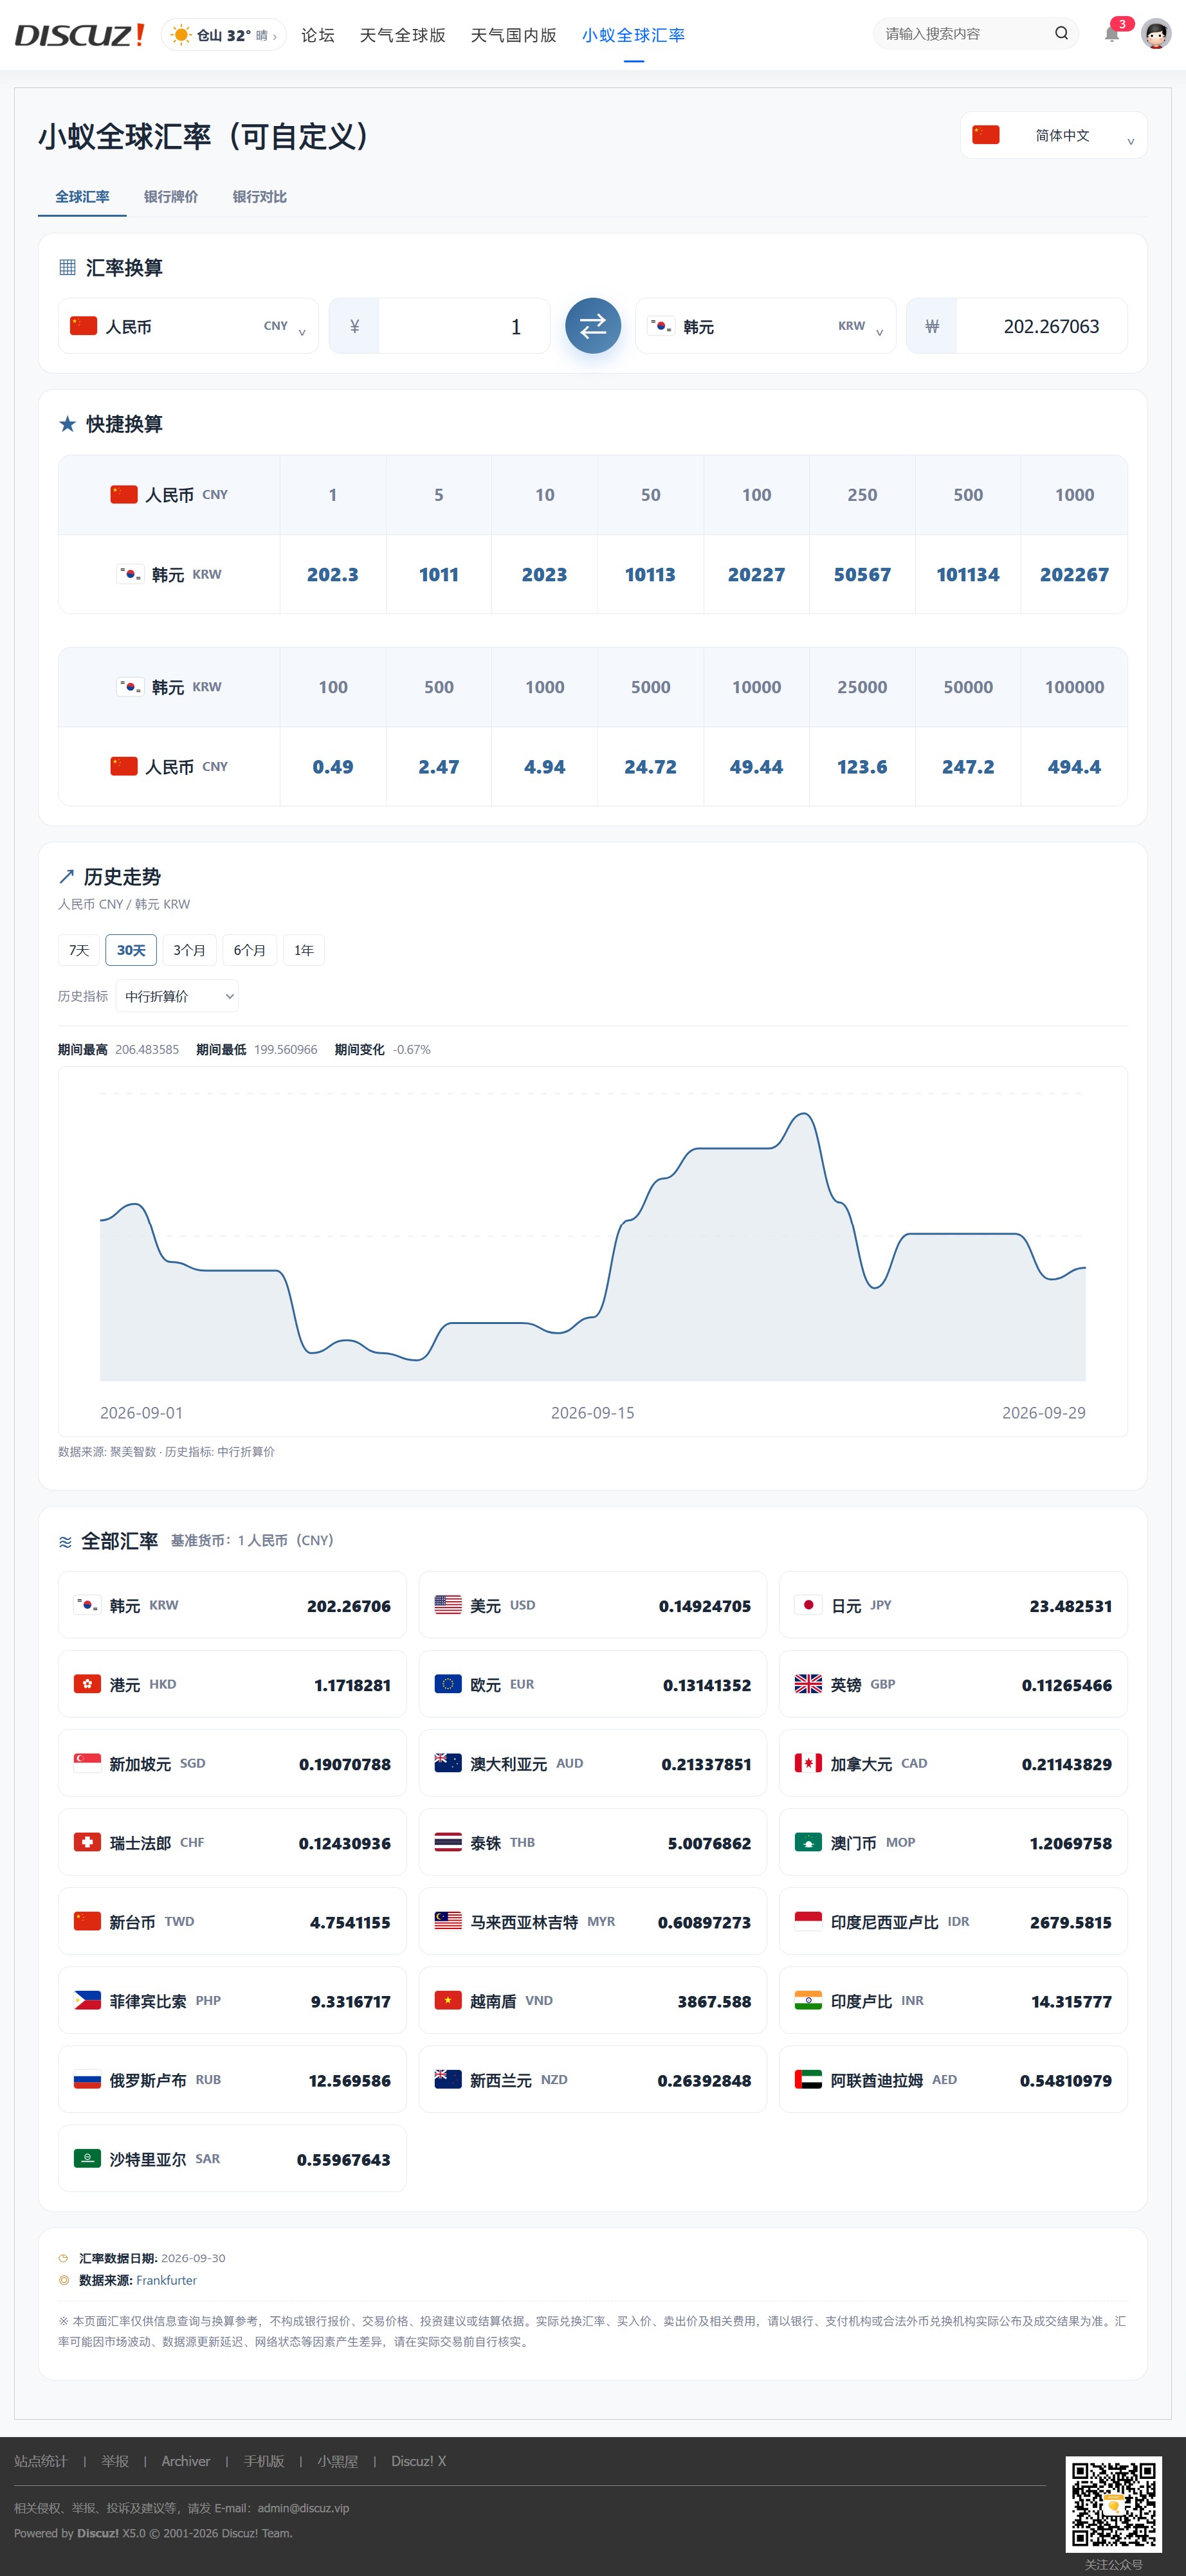Click the 历史走势 arrow icon
The width and height of the screenshot is (1186, 2576).
(x=66, y=877)
